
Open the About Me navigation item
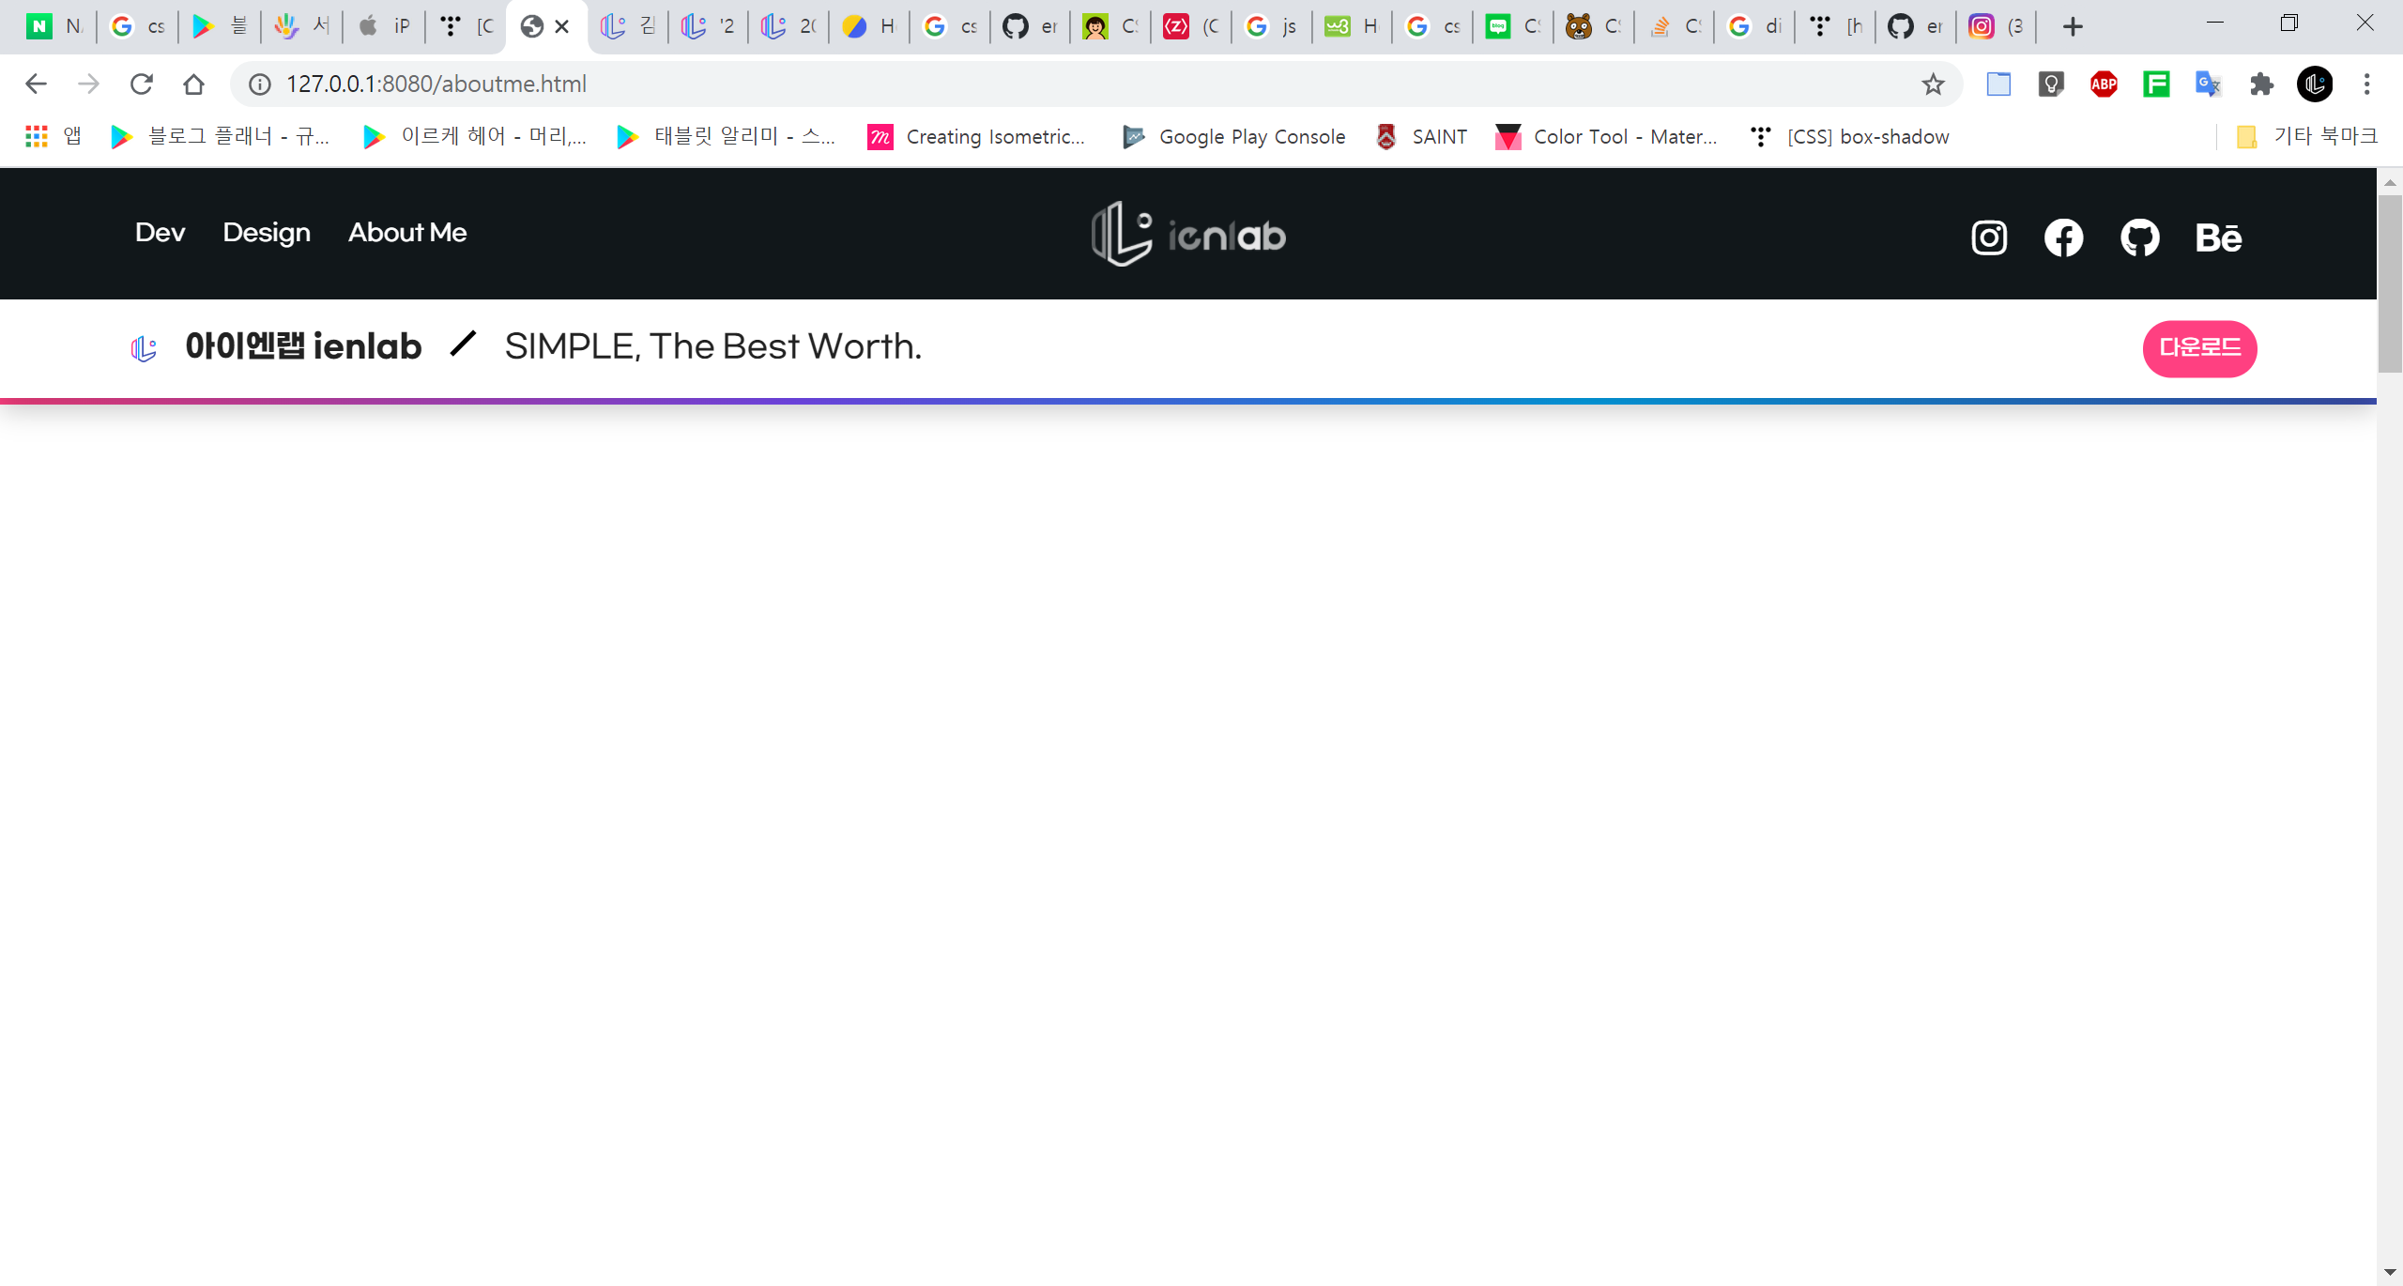pos(407,233)
